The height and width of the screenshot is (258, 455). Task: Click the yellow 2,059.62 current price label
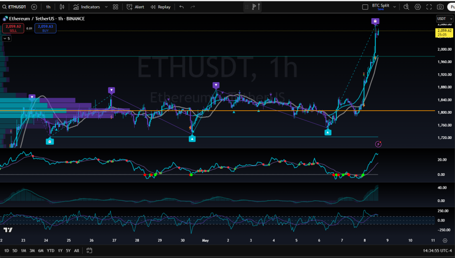444,32
